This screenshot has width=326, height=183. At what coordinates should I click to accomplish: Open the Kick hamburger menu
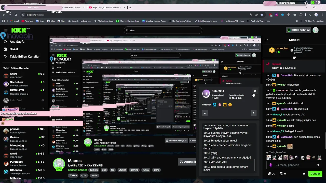point(5,30)
